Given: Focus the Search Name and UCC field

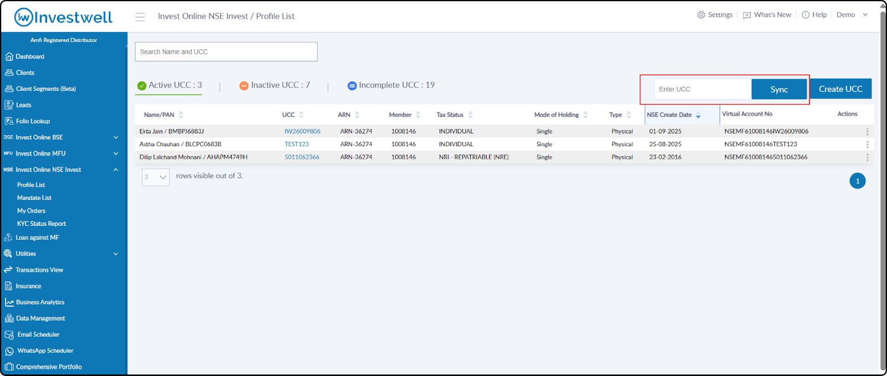Looking at the screenshot, I should coord(226,51).
